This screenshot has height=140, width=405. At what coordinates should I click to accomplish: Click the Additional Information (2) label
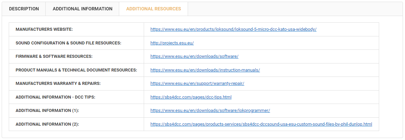coord(47,124)
